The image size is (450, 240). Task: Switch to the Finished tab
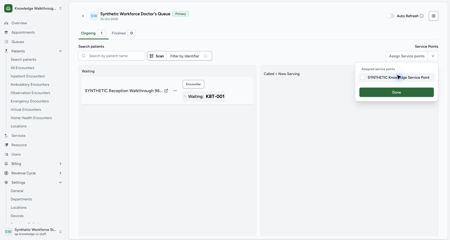124,33
